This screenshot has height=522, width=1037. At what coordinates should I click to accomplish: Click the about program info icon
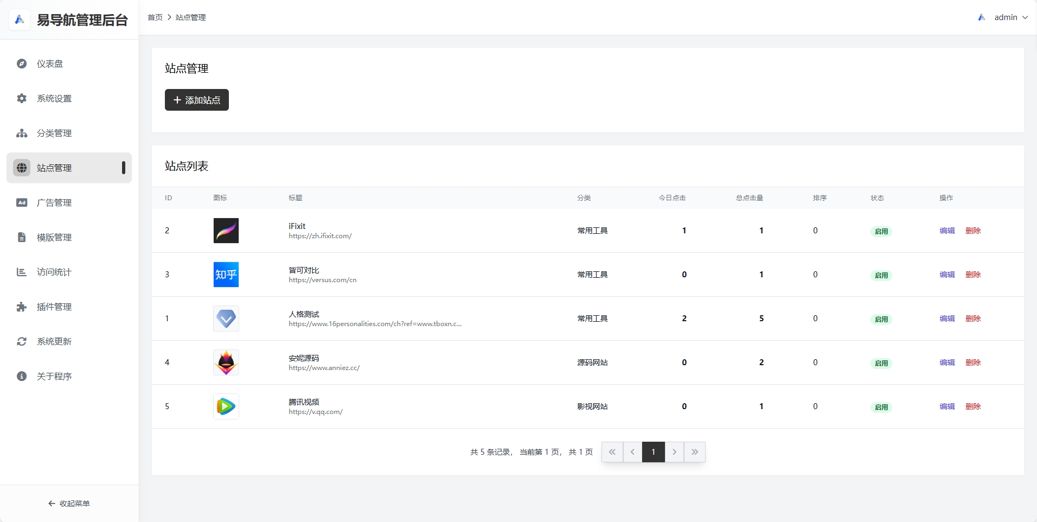point(22,376)
